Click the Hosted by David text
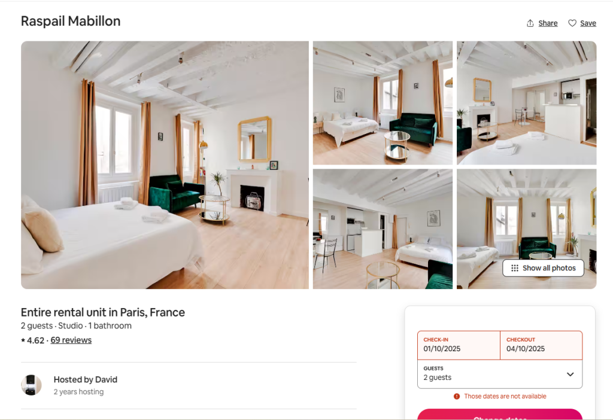The height and width of the screenshot is (420, 613). [x=85, y=379]
